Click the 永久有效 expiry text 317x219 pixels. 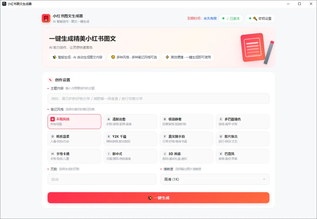click(210, 19)
